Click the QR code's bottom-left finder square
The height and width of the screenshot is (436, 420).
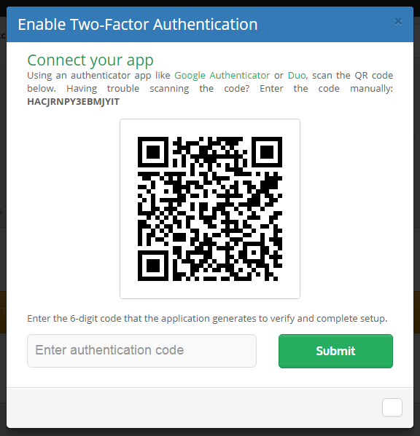pyautogui.click(x=153, y=266)
